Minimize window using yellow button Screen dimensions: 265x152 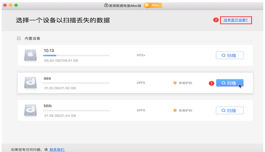click(10, 5)
